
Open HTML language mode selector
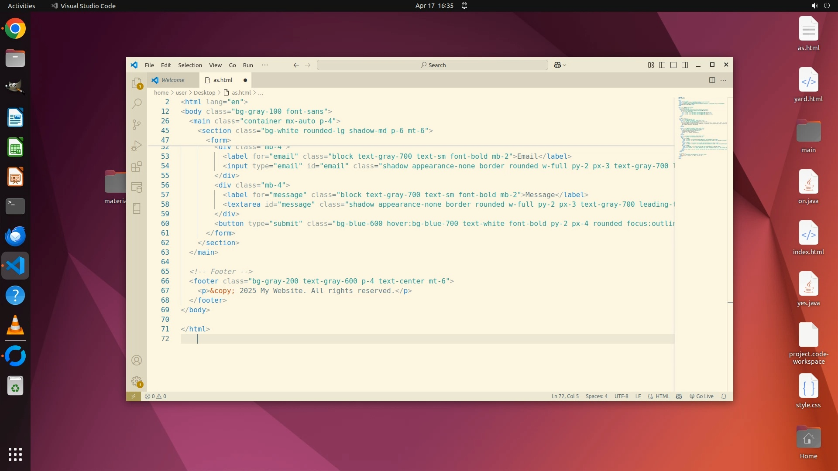pyautogui.click(x=662, y=396)
